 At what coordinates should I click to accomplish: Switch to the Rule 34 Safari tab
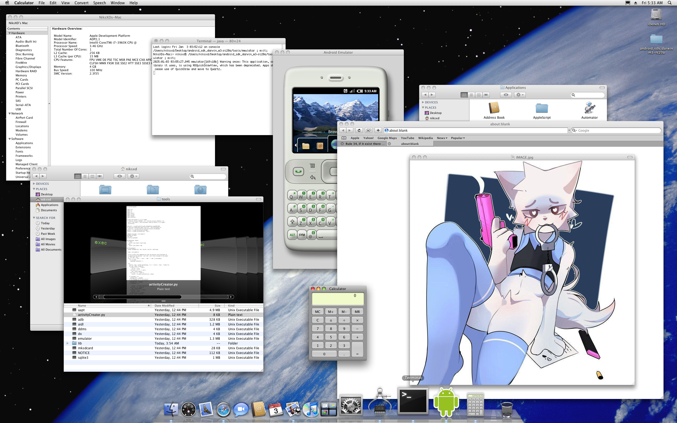364,144
